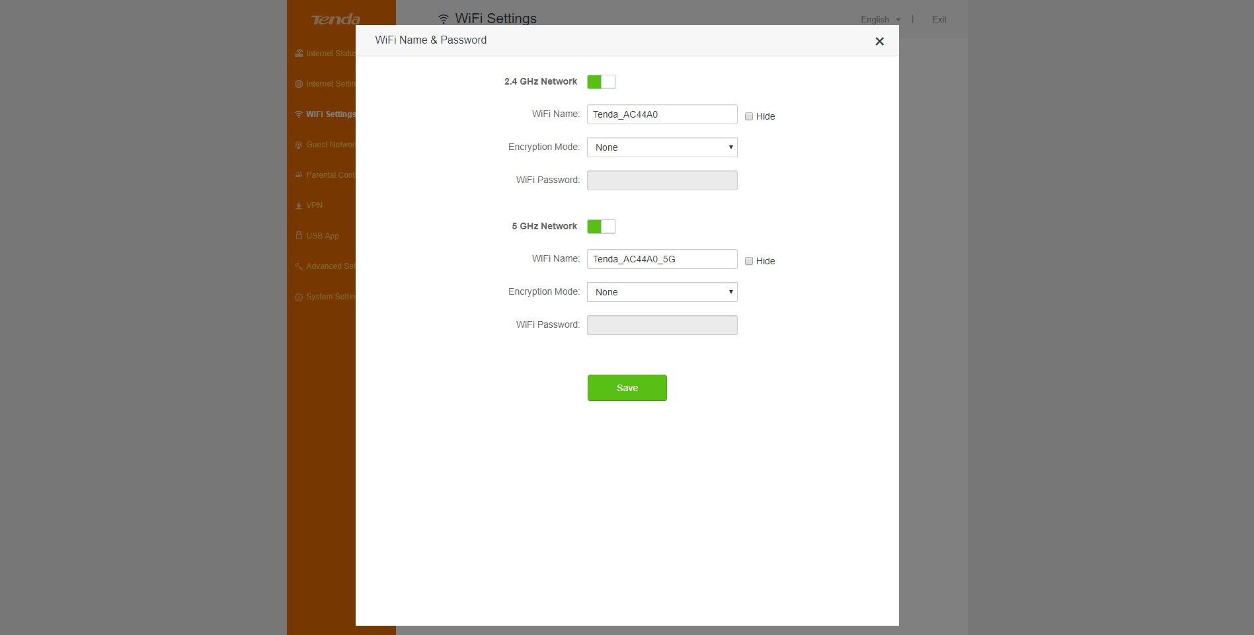Open the English language dropdown
This screenshot has width=1254, height=635.
(x=881, y=20)
